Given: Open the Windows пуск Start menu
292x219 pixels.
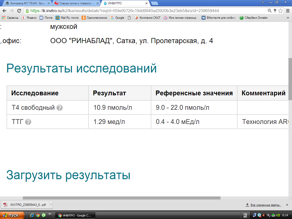Looking at the screenshot, I should [x=12, y=215].
